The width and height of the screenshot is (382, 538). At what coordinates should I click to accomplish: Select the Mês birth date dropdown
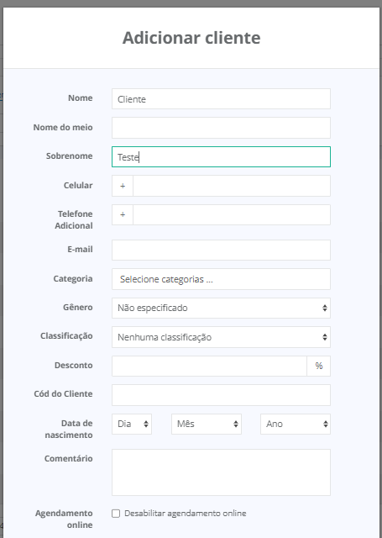(x=207, y=424)
